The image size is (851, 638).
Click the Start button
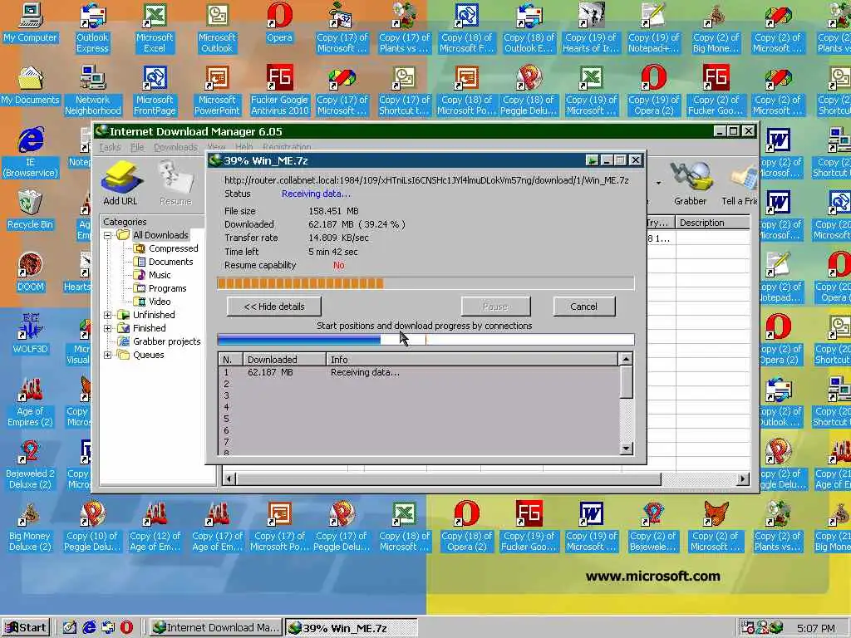(x=27, y=628)
